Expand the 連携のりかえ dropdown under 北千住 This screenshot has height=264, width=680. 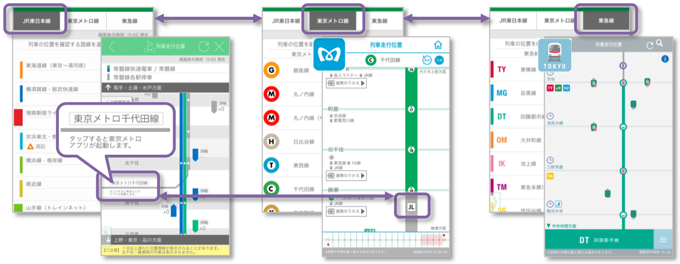[347, 174]
